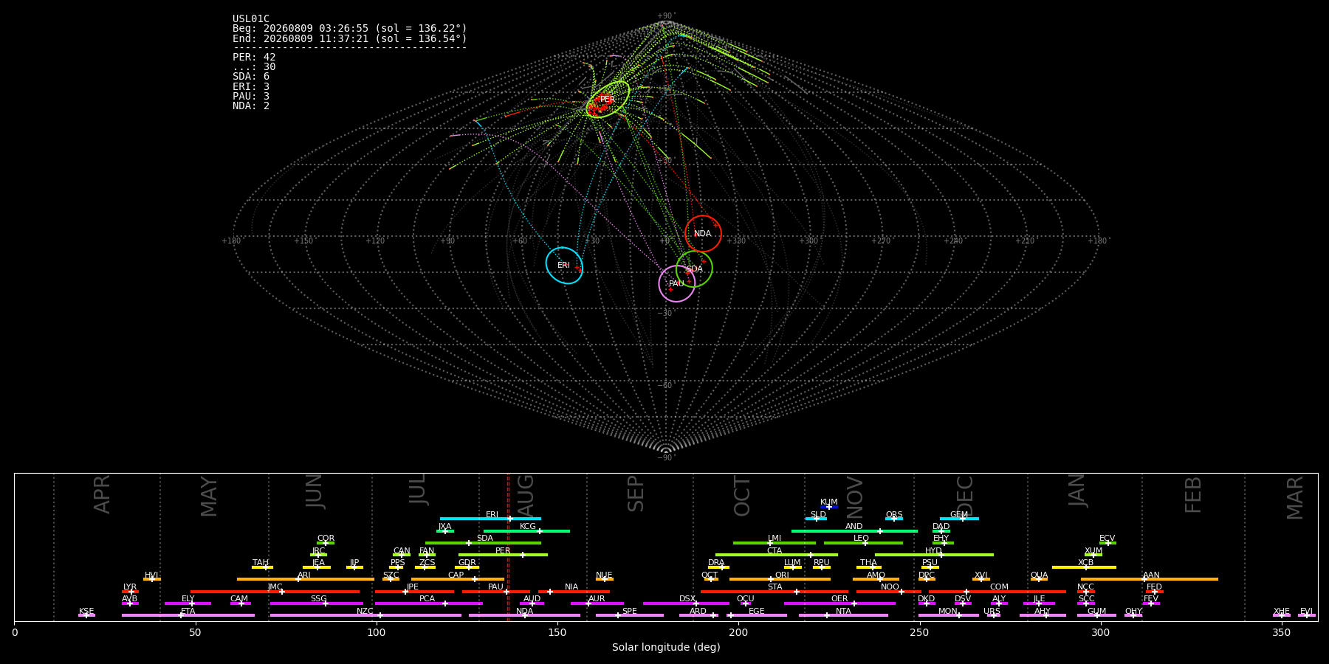Click the PER radiant ellipse on sky map

coord(608,99)
